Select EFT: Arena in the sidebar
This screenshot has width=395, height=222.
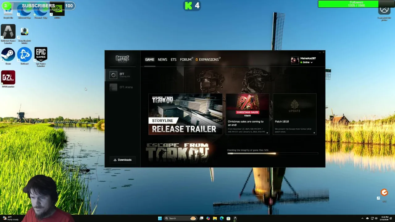(x=123, y=87)
